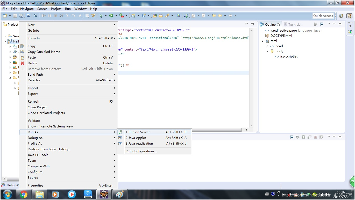
Task: Click the Last Edit Location icon
Action: pos(214,16)
